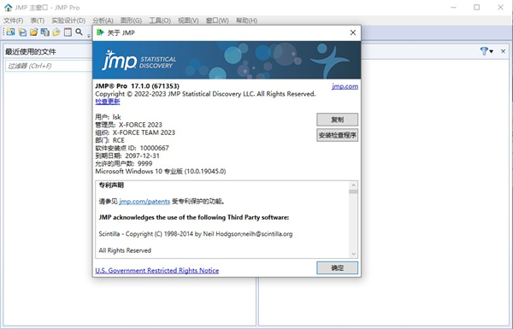The width and height of the screenshot is (513, 329).
Task: Click the 用户: lsk line
Action: [x=108, y=117]
